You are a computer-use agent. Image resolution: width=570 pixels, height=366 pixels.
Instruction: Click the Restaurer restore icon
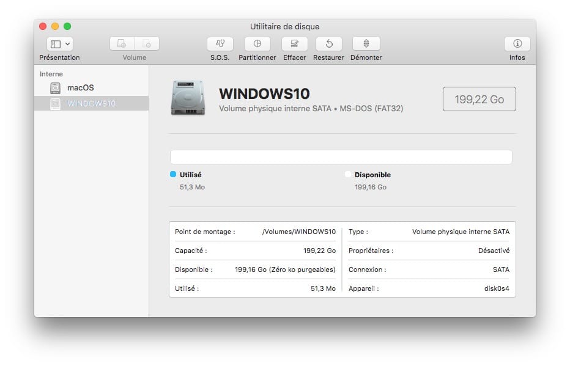[x=329, y=44]
